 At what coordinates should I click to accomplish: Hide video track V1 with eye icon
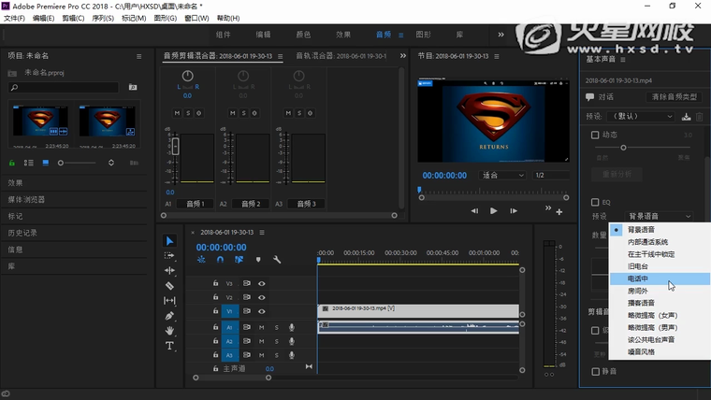pyautogui.click(x=262, y=311)
